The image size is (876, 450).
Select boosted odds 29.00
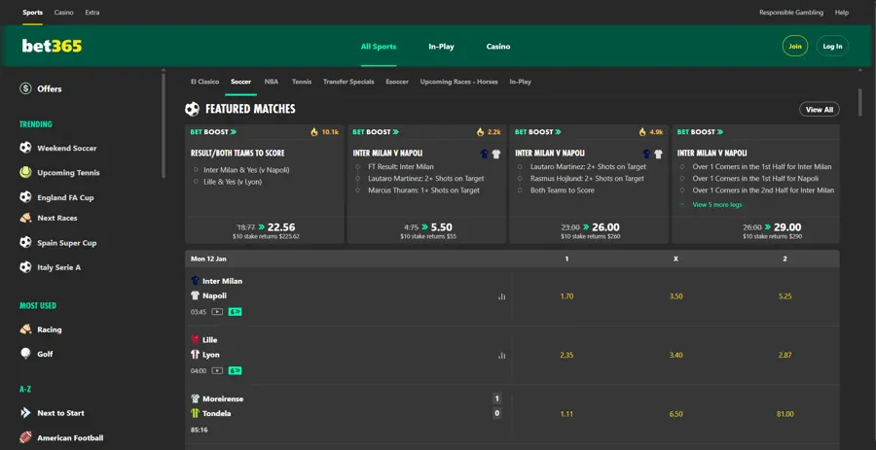[787, 227]
